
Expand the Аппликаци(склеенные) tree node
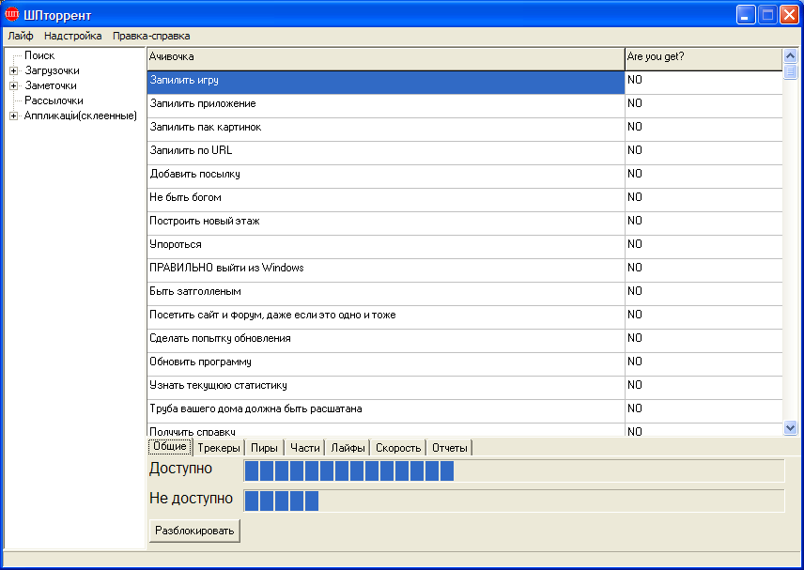[x=13, y=116]
